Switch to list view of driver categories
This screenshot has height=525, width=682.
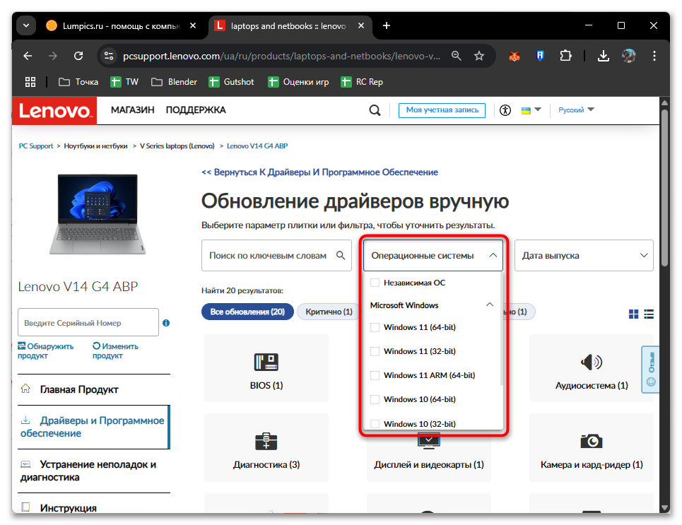(649, 314)
